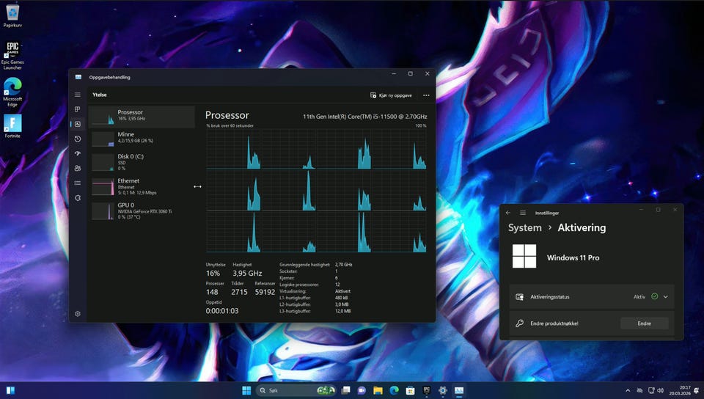704x399 pixels.
Task: Open the App history sidebar icon
Action: pyautogui.click(x=78, y=139)
